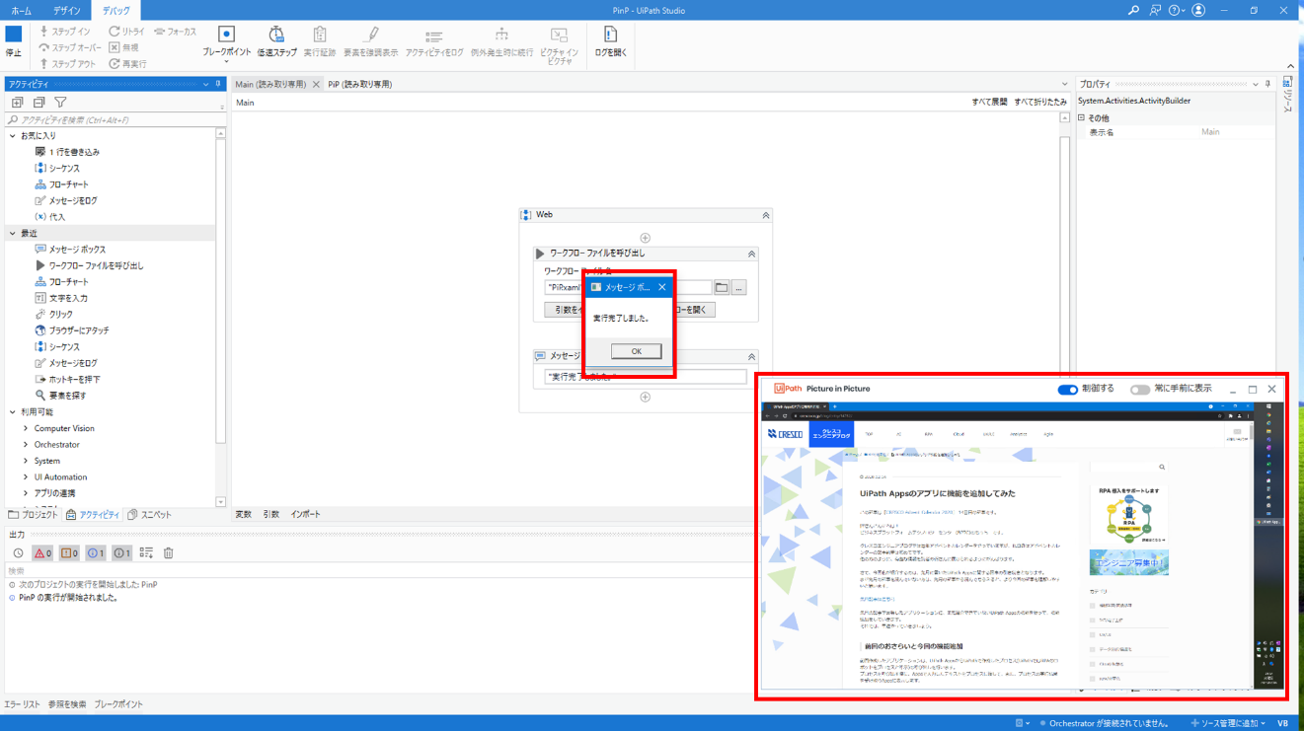Open the feedback icon in the title bar
Viewport: 1304px width, 731px height.
click(x=1155, y=10)
